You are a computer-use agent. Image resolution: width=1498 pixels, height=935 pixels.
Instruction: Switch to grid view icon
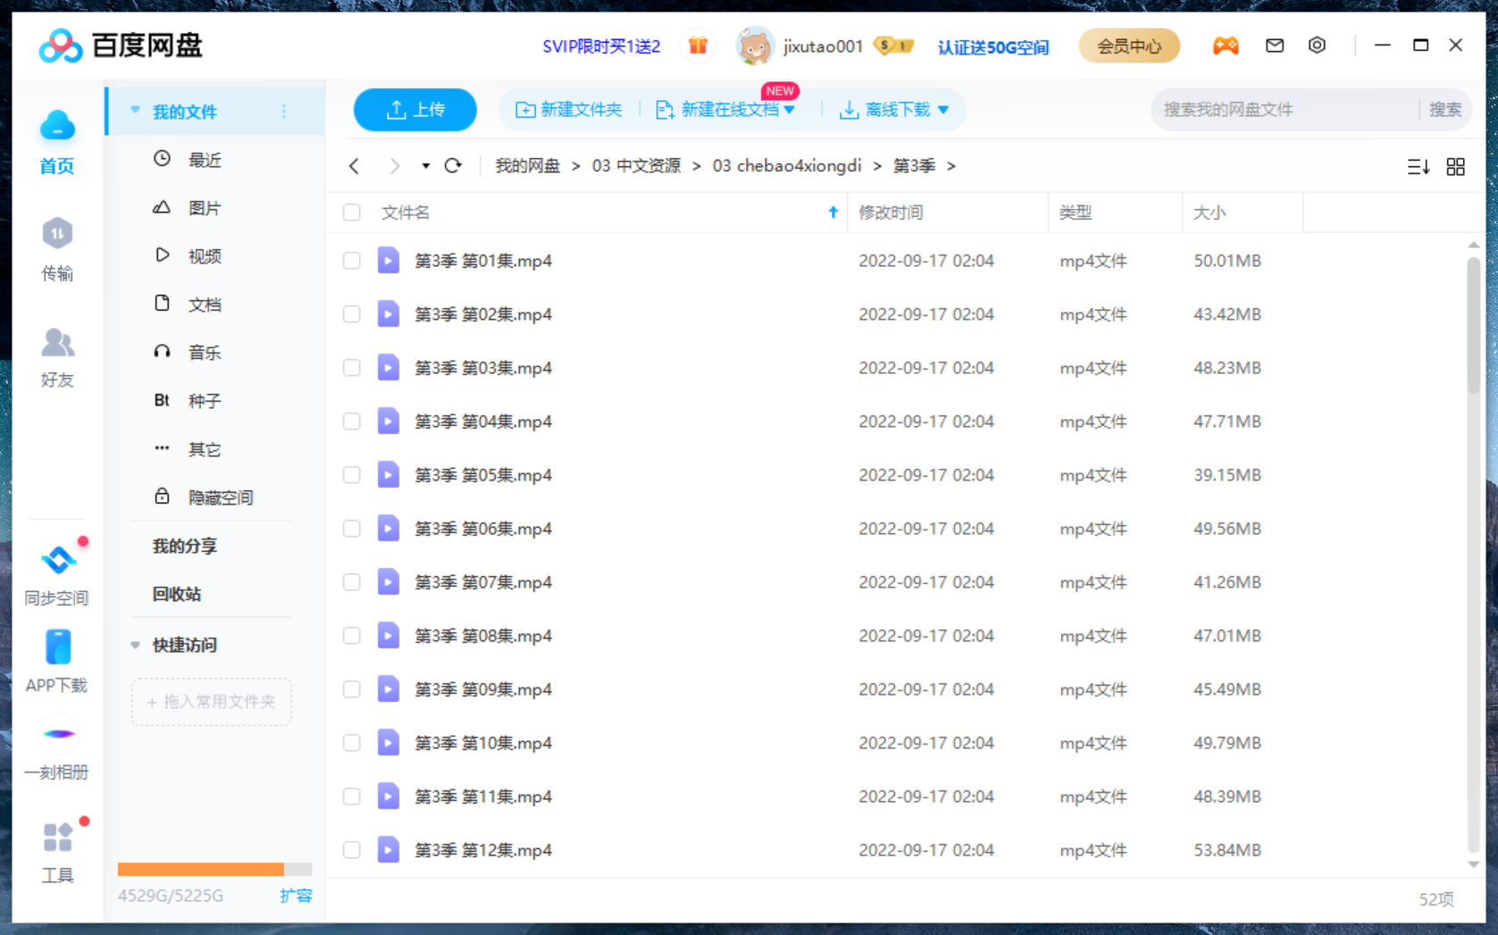[x=1455, y=166]
